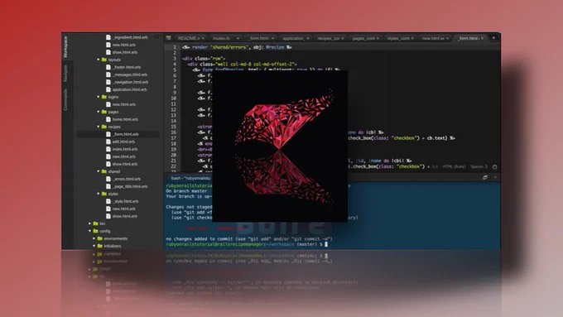Close the recipes_cor tab
Image resolution: width=563 pixels, height=317 pixels.
pos(343,38)
